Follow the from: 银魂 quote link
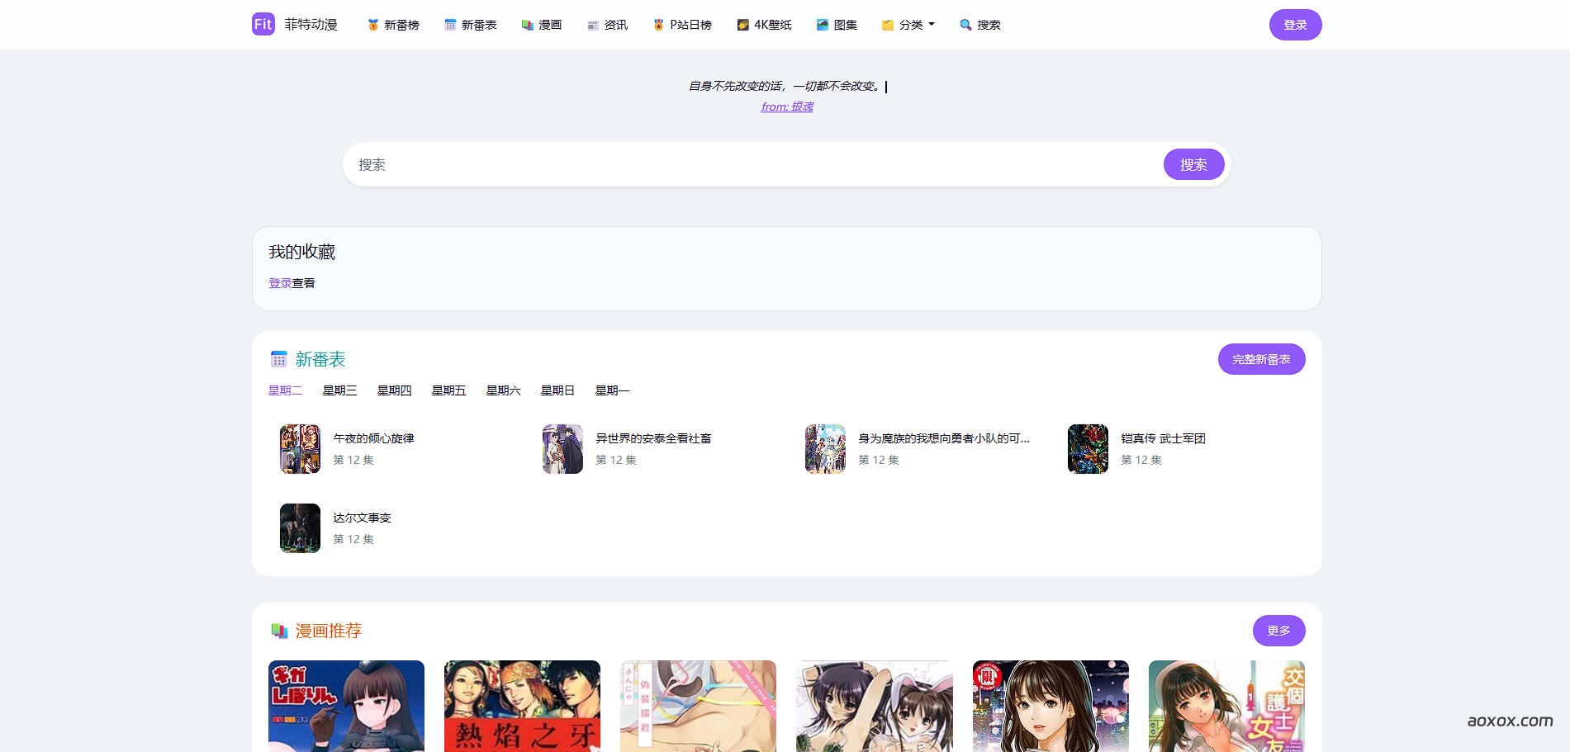The width and height of the screenshot is (1570, 752). pyautogui.click(x=786, y=106)
